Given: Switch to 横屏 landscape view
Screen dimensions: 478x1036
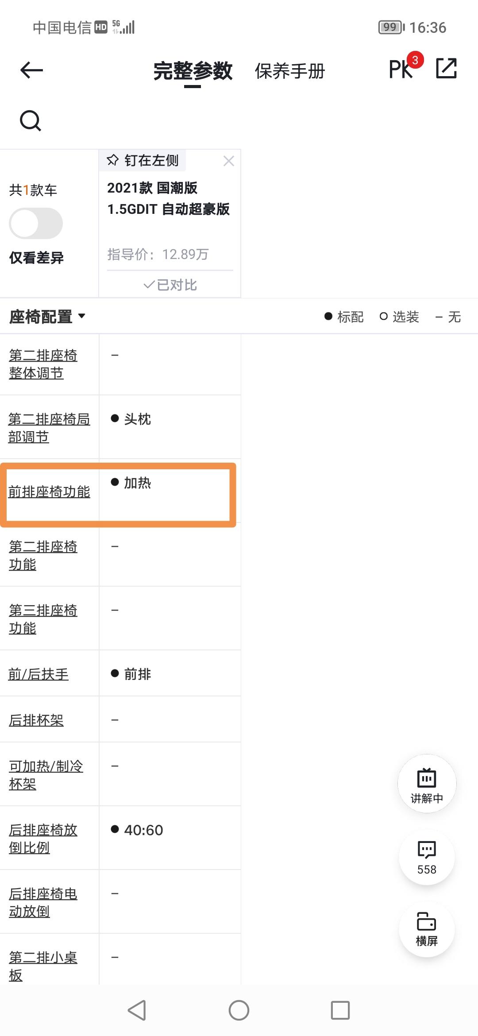Looking at the screenshot, I should (427, 929).
